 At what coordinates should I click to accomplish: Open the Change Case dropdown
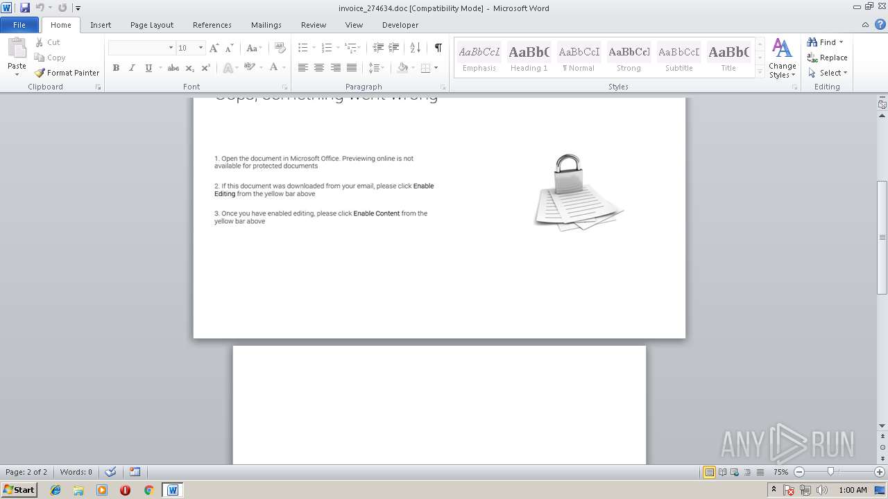pyautogui.click(x=253, y=48)
